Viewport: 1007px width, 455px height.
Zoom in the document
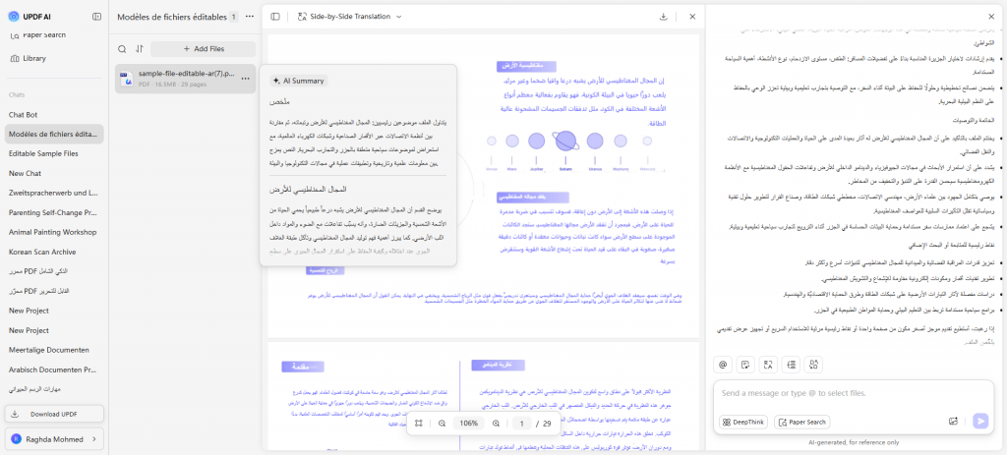pyautogui.click(x=496, y=423)
